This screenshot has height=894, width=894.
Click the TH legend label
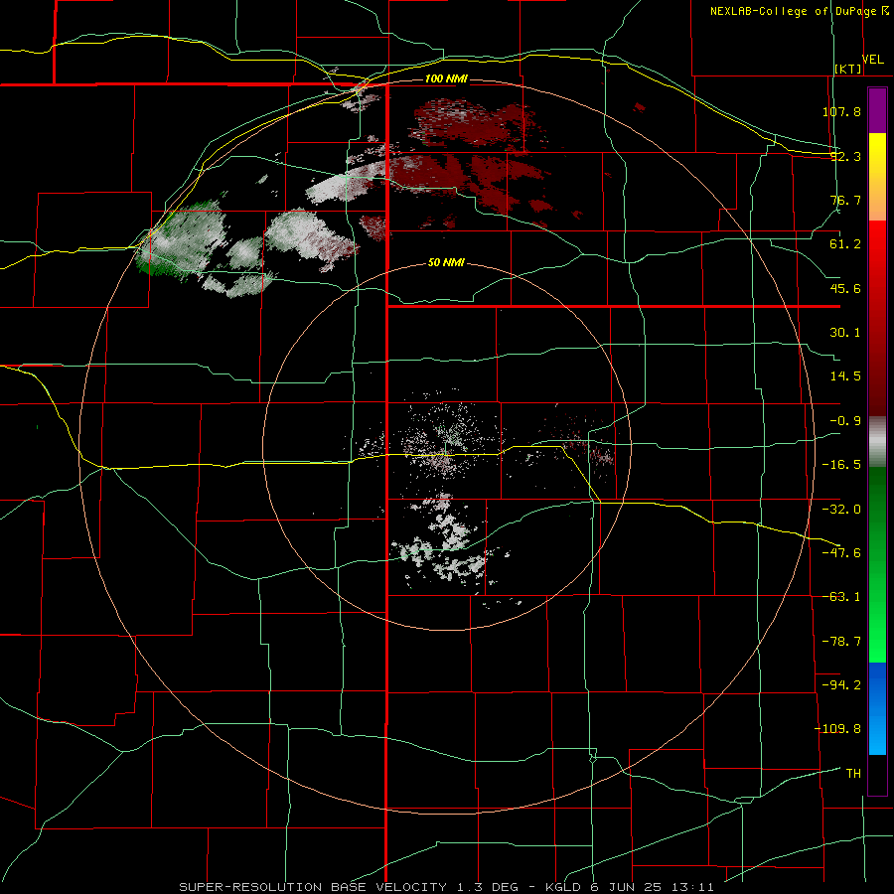(x=853, y=774)
